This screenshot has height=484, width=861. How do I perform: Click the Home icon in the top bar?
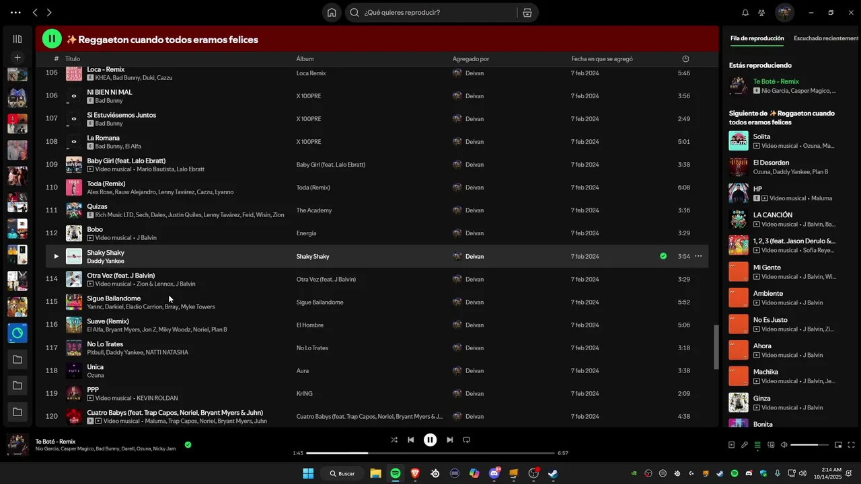point(332,12)
